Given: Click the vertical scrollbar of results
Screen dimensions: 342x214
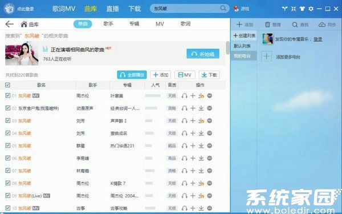Looking at the screenshot, I should tap(228, 47).
